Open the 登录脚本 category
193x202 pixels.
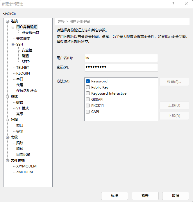23,39
